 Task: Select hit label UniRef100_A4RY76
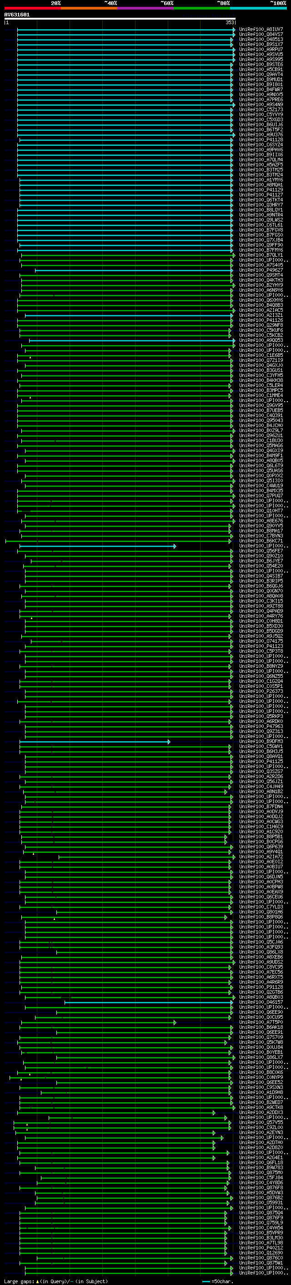click(261, 616)
